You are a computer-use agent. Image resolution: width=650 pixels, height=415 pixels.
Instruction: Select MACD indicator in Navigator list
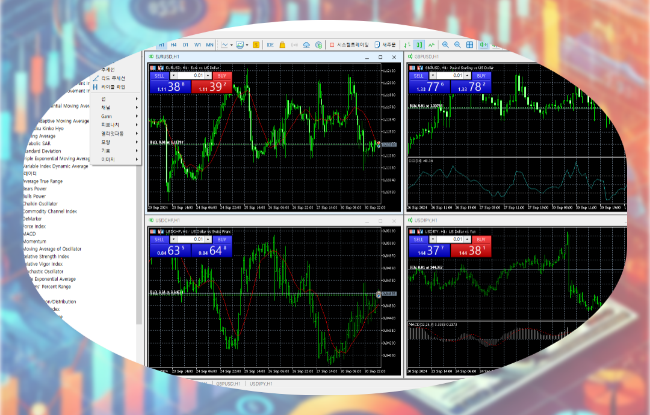[29, 234]
